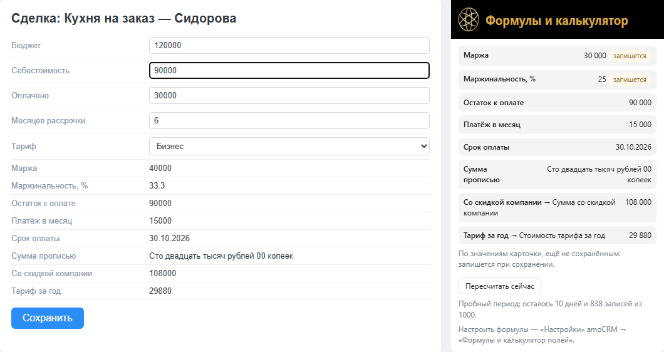
Task: Click the widget Со скидкой компании value 108 000
Action: (638, 202)
